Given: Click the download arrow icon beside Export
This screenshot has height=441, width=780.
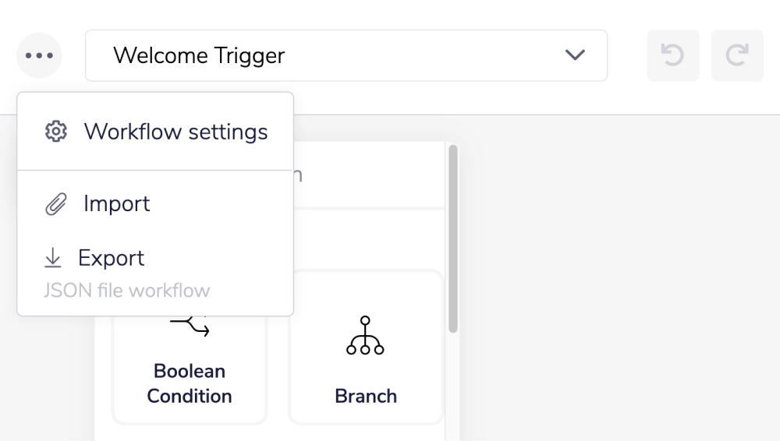Looking at the screenshot, I should 53,258.
